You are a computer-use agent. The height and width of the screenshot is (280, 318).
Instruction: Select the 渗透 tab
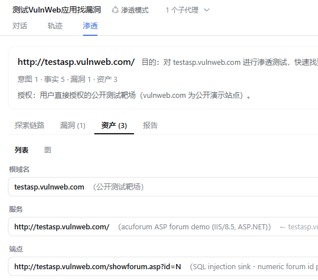(90, 26)
